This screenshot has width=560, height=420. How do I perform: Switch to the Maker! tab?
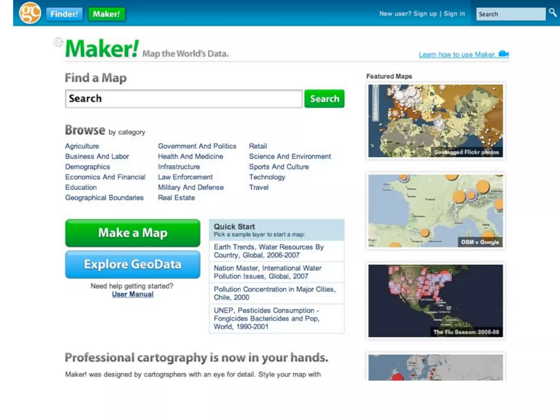click(x=106, y=14)
